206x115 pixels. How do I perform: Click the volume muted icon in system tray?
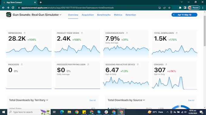coord(185,112)
